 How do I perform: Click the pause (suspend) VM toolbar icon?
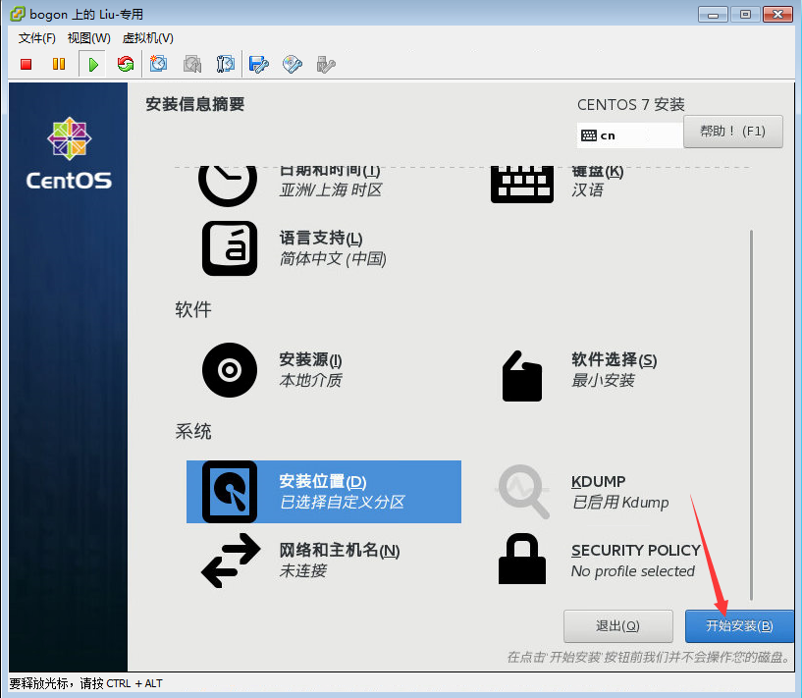point(59,64)
